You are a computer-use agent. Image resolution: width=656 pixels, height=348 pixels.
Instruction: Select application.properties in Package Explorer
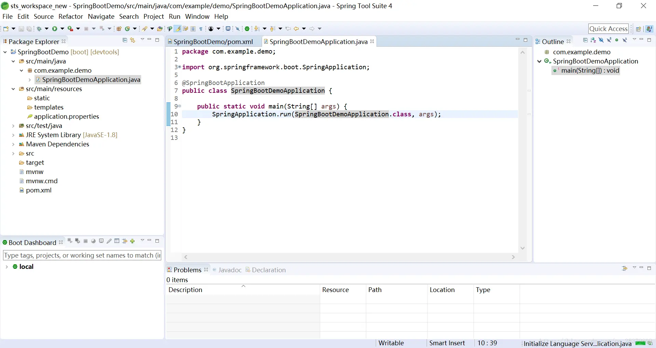(x=66, y=117)
